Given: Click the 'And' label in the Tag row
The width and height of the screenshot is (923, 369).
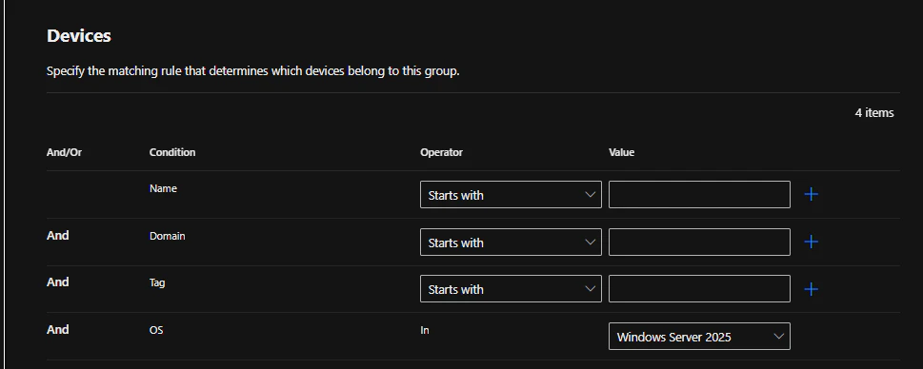Looking at the screenshot, I should (58, 282).
